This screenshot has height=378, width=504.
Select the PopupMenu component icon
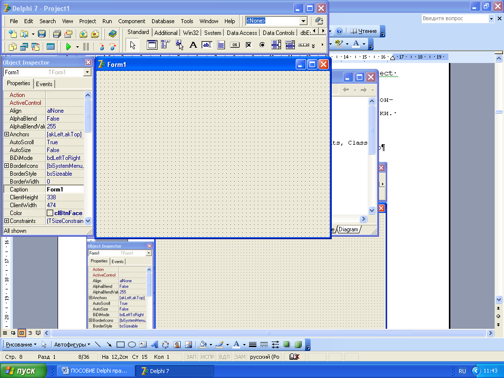[x=179, y=45]
